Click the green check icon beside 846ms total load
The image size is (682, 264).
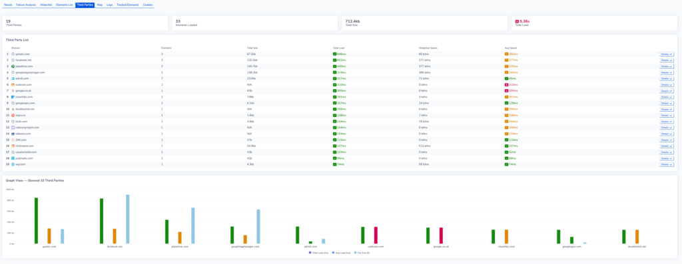[334, 54]
